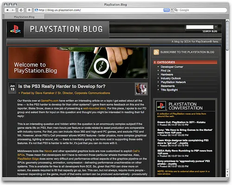Click the scrollbar up arrow

click(x=227, y=172)
